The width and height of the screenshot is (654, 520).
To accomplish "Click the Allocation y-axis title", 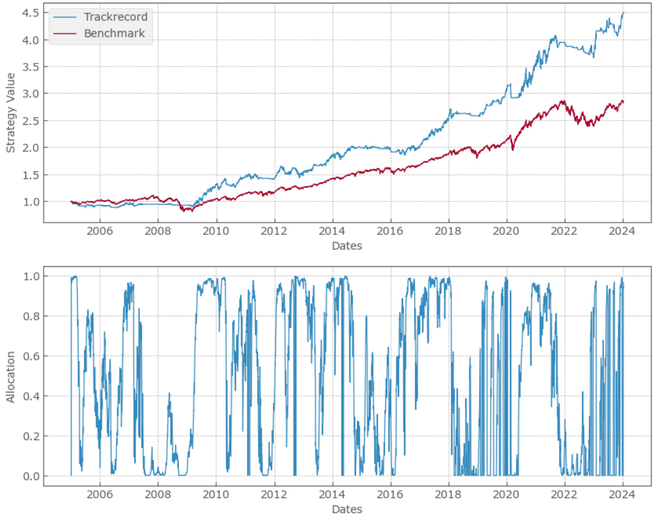I will (x=10, y=377).
